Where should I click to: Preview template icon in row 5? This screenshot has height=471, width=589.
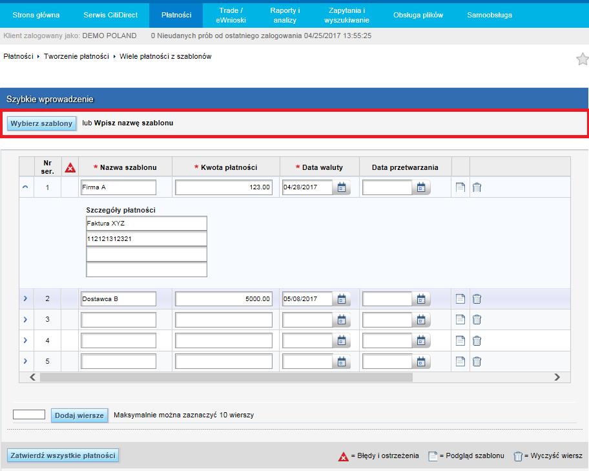click(x=460, y=361)
